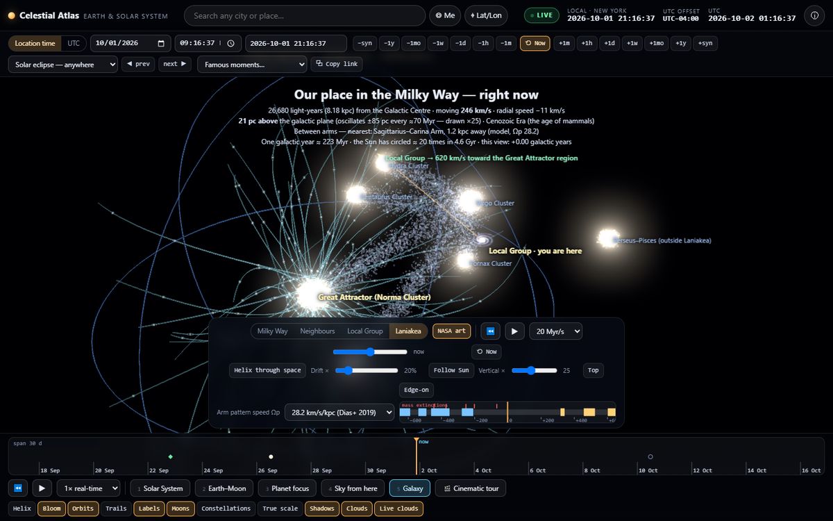Viewport: 833px width, 521px height.
Task: Click Helix through space button
Action: click(x=267, y=370)
